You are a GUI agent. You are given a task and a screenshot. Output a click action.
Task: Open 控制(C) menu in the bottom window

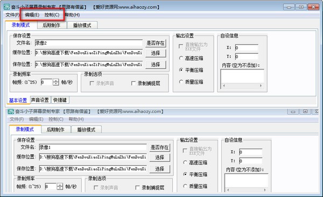56,119
